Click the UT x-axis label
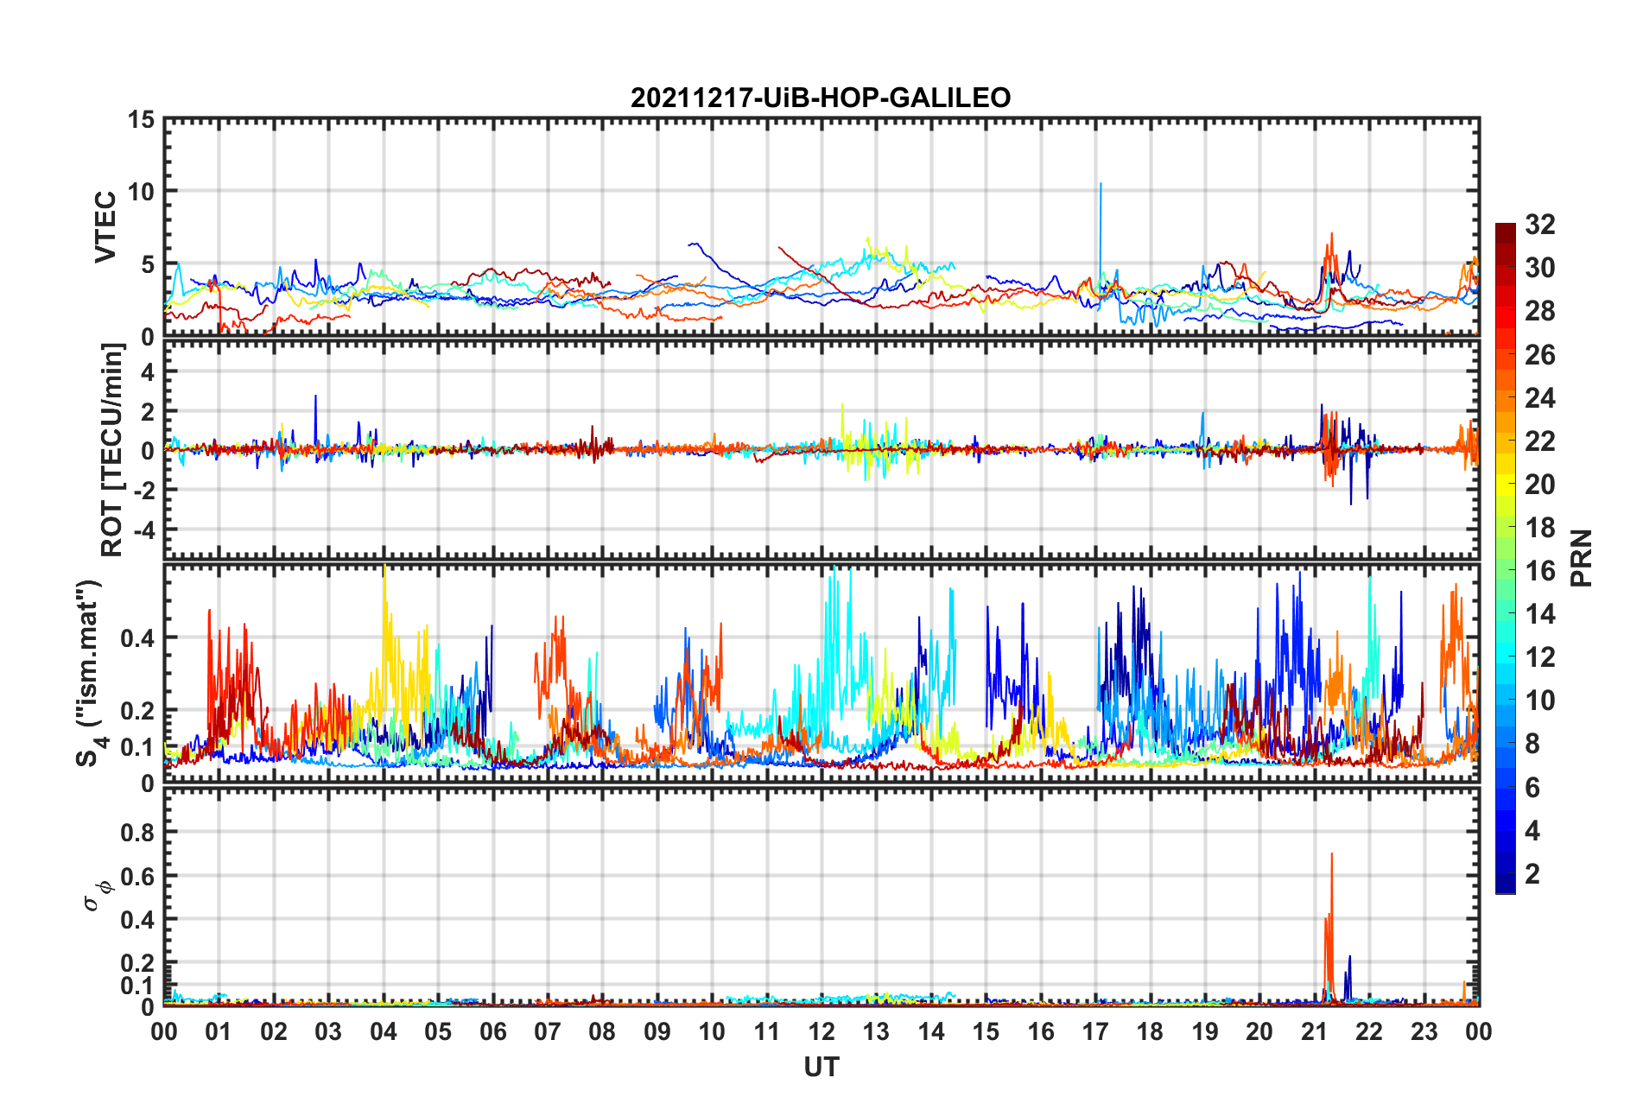Screen dimensions: 1643x1116 [x=821, y=1068]
